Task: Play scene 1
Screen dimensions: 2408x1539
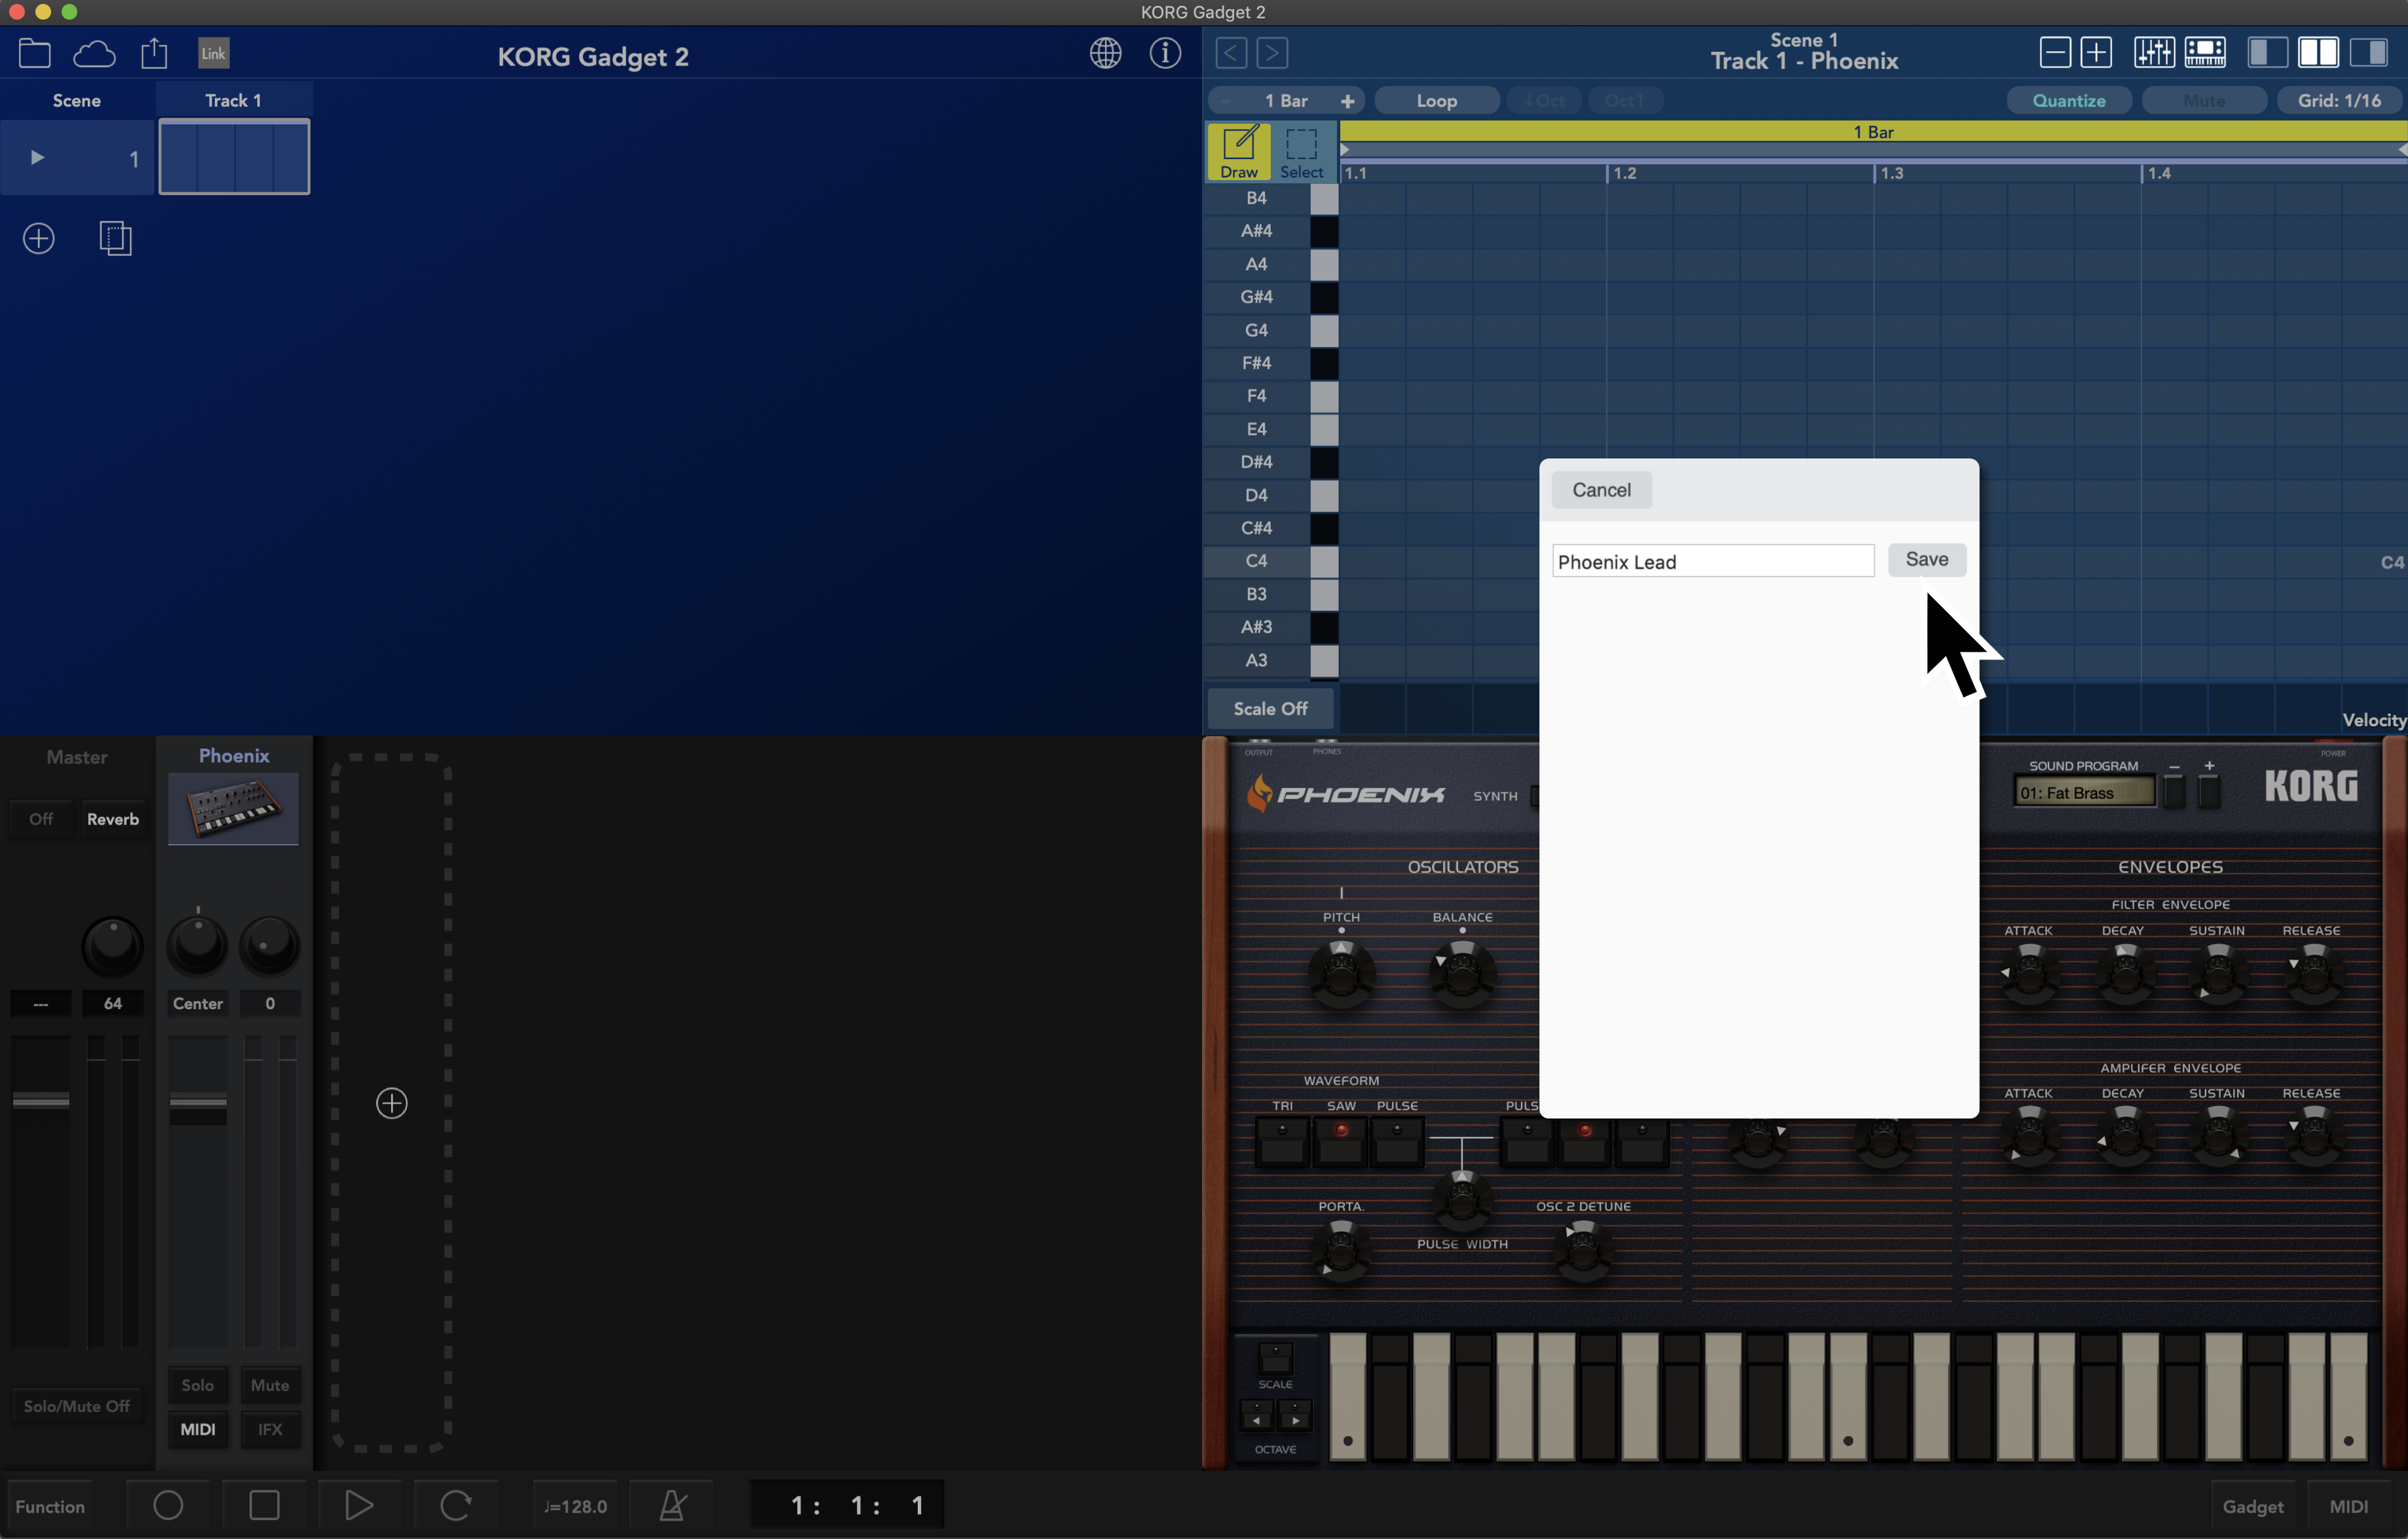Action: coord(37,157)
